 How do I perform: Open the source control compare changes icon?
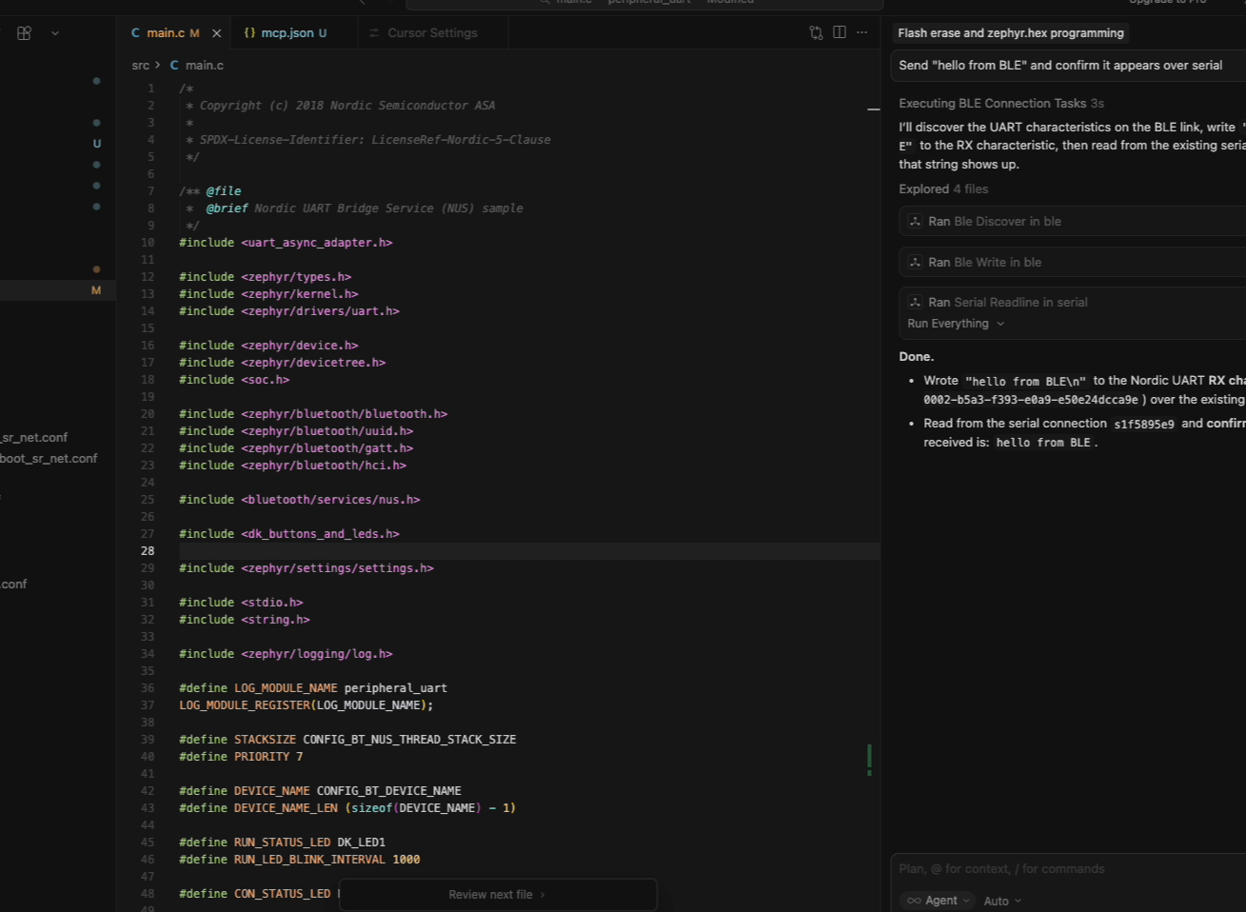(x=816, y=32)
